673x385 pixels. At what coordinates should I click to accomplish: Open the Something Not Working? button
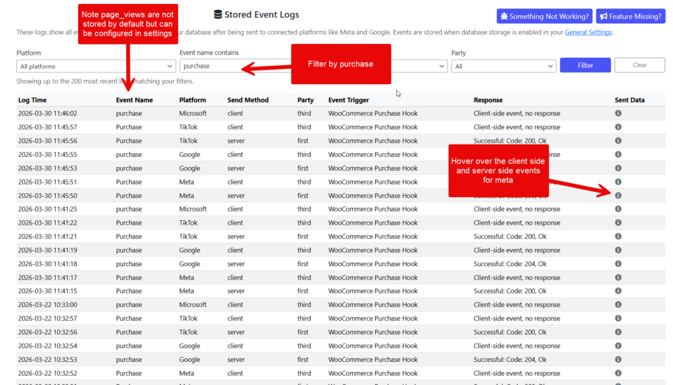click(x=544, y=16)
